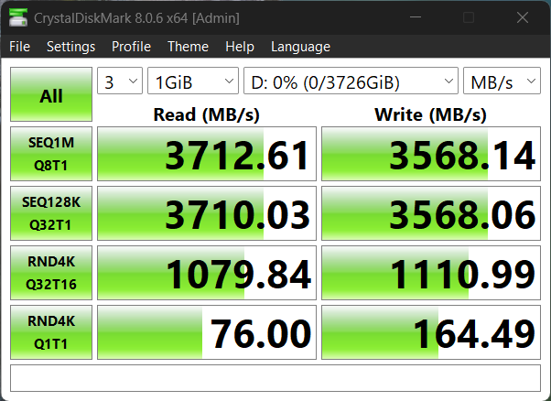
Task: Click the CrystalDiskMark title bar app icon
Action: tap(17, 18)
